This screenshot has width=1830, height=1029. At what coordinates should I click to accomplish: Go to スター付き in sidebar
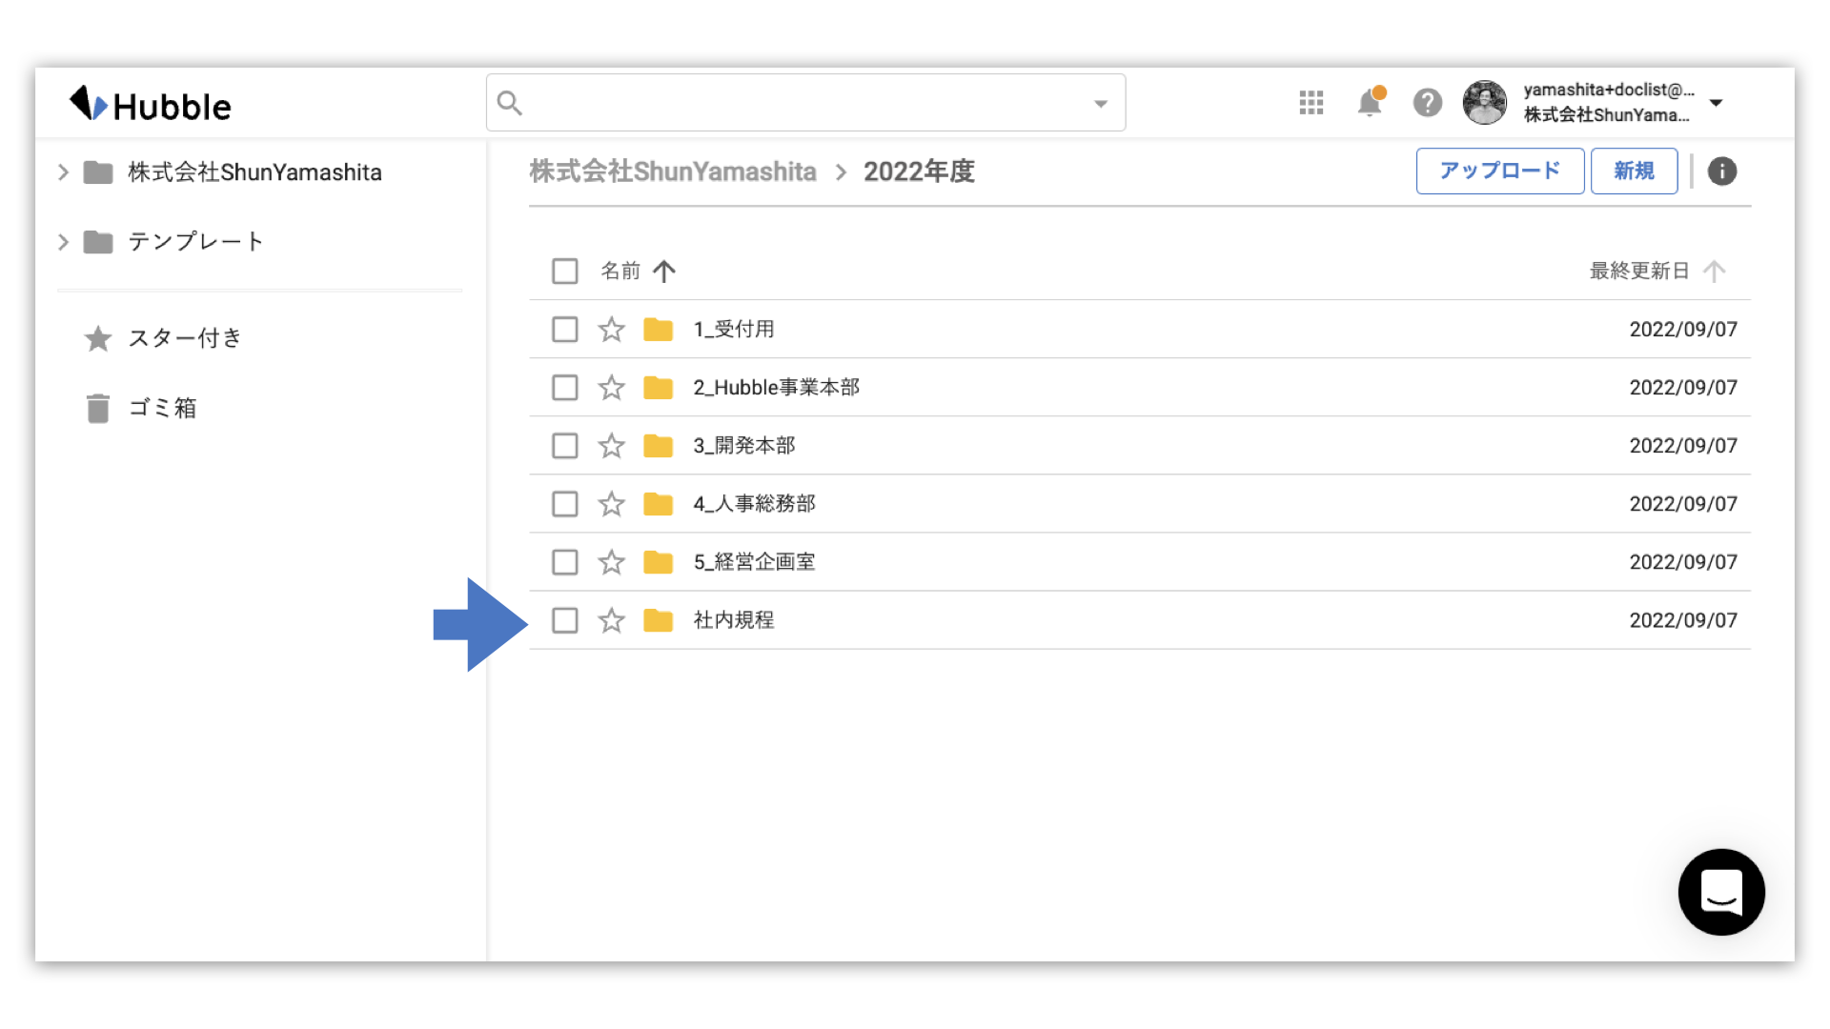185,338
